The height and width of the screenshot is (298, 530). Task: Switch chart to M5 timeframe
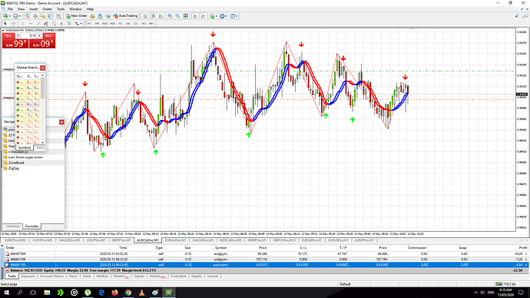coord(97,24)
